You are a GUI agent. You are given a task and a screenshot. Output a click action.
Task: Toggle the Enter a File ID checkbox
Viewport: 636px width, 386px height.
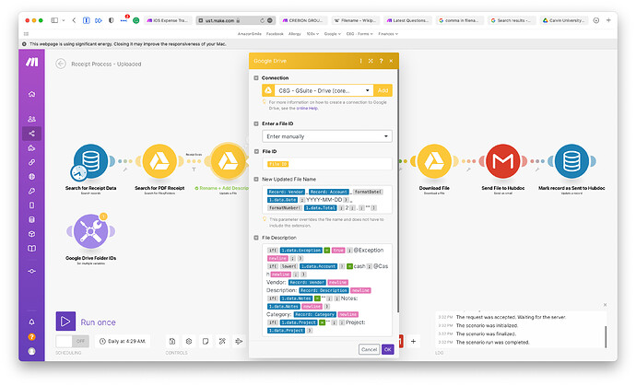coord(256,123)
